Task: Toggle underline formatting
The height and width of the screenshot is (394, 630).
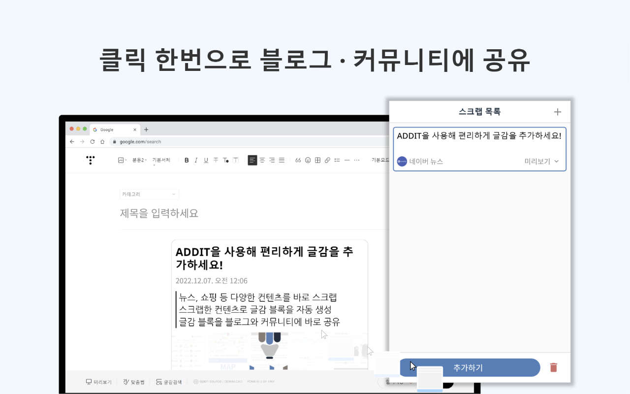Action: (206, 160)
